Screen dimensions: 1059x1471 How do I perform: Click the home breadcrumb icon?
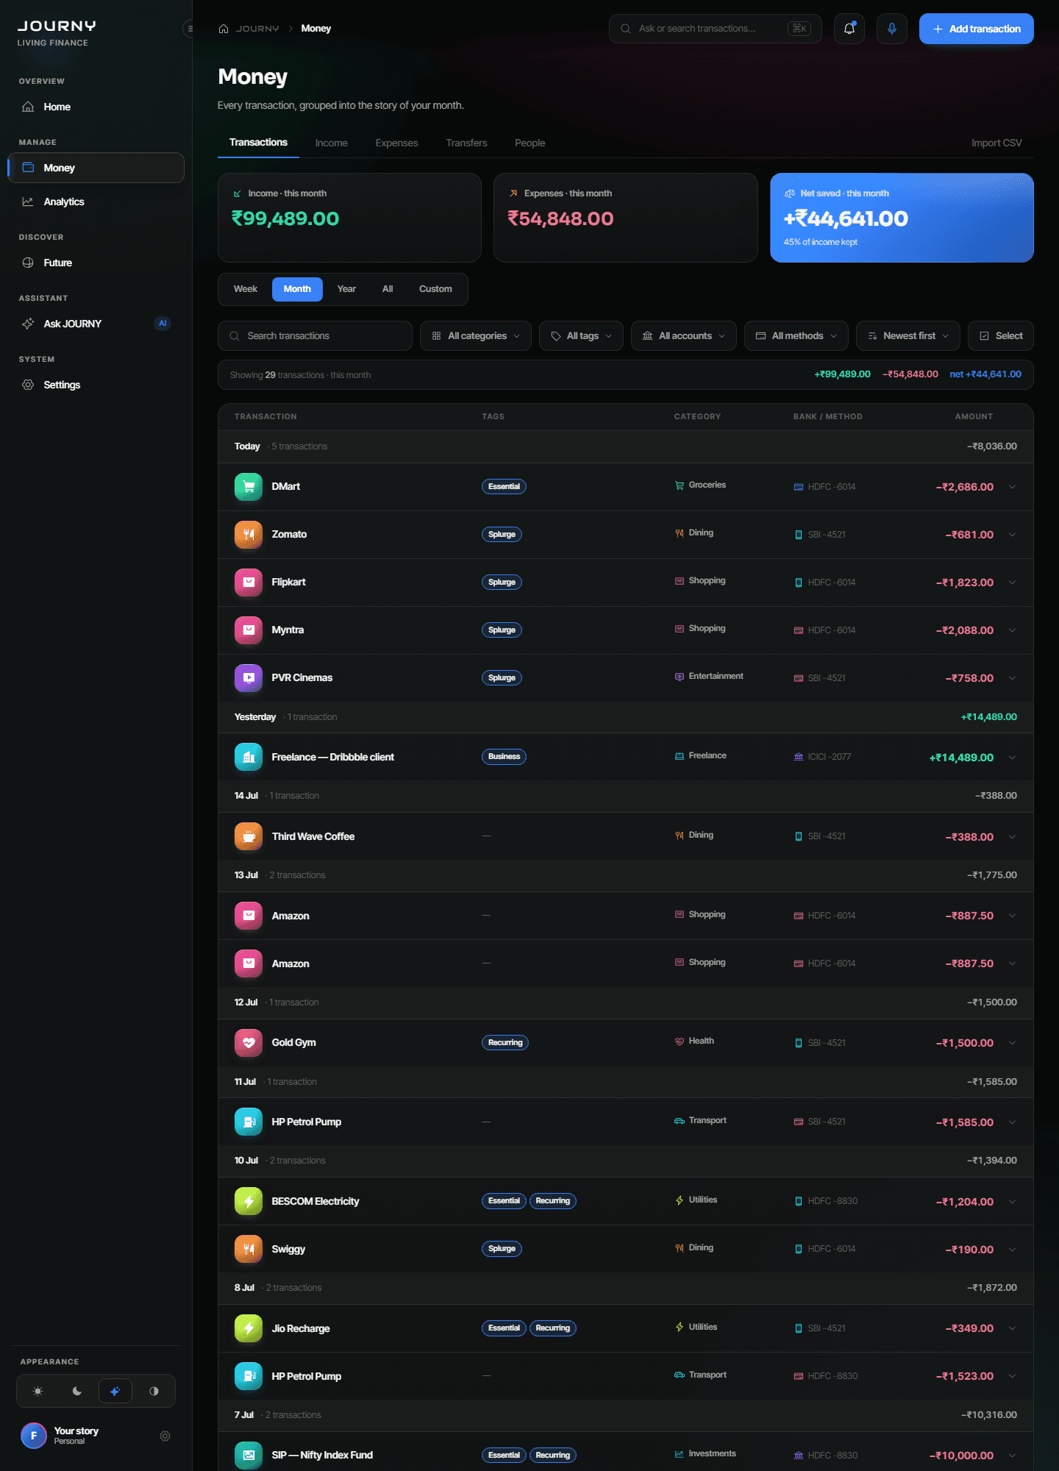(x=224, y=29)
